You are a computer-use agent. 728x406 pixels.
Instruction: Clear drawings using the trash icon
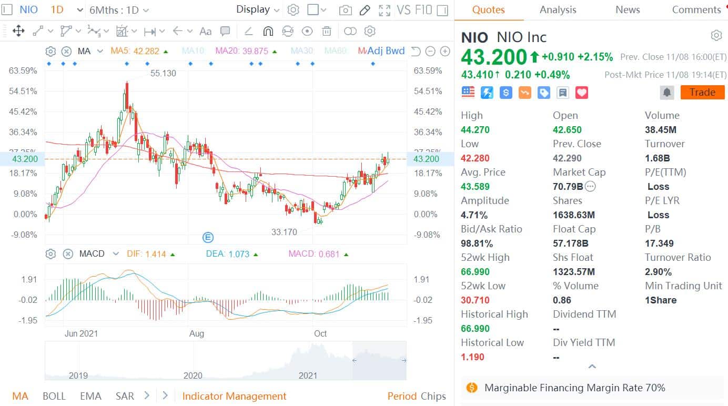(x=327, y=31)
